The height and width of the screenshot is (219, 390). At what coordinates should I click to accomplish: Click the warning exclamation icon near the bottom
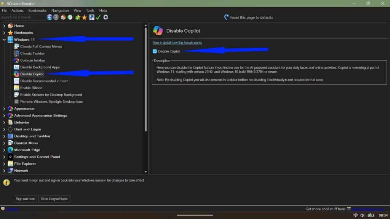[x=6, y=182]
